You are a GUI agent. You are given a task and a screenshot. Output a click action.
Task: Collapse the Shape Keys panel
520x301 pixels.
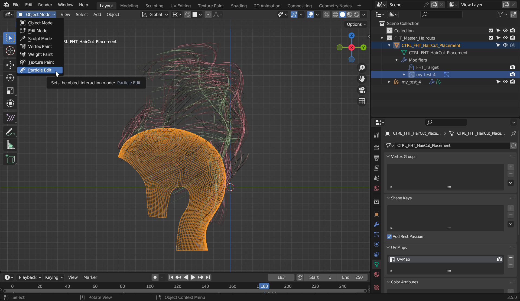pos(388,198)
